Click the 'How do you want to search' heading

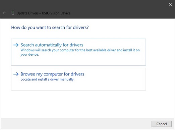[50, 27]
